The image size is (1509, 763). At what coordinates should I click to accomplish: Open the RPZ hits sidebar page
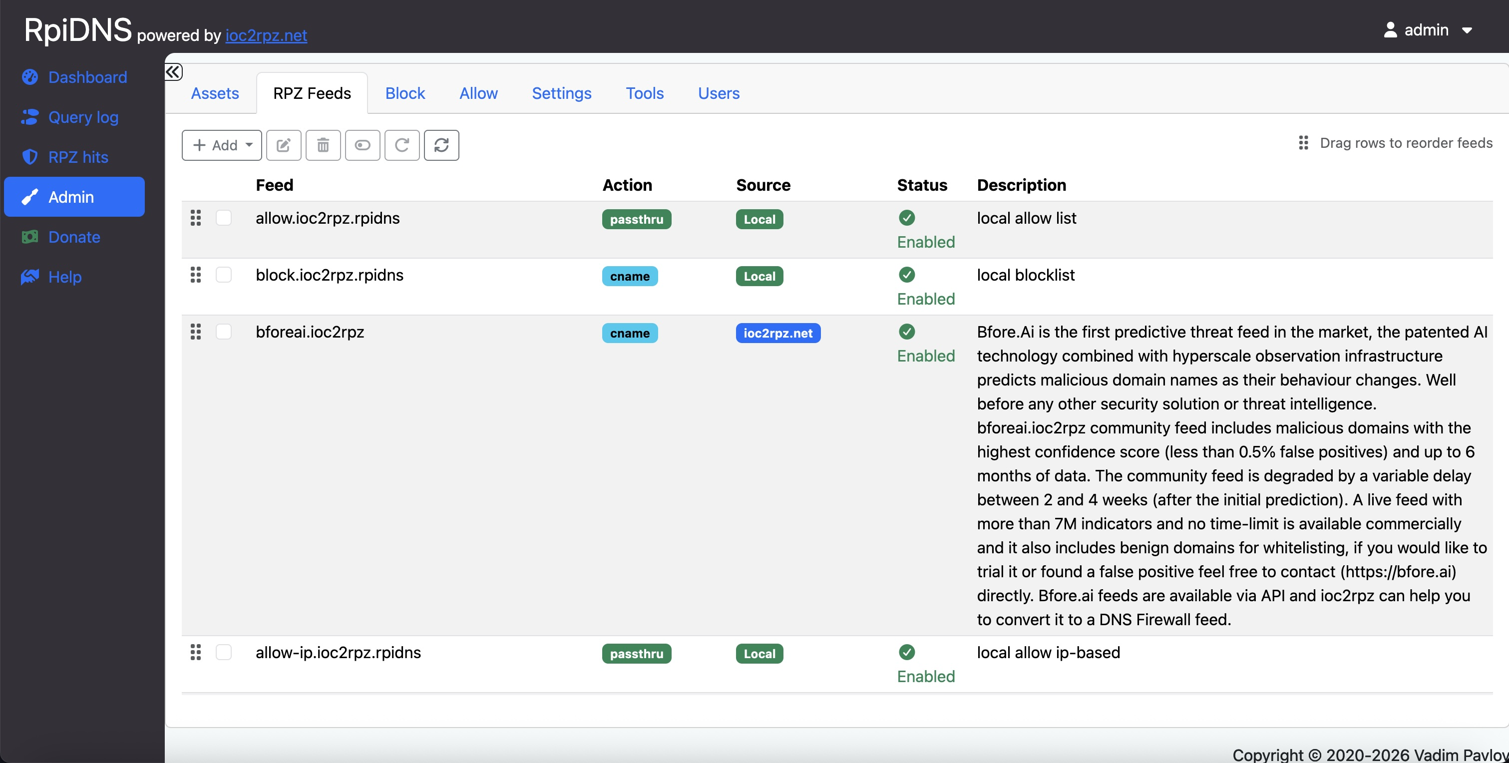click(x=78, y=157)
